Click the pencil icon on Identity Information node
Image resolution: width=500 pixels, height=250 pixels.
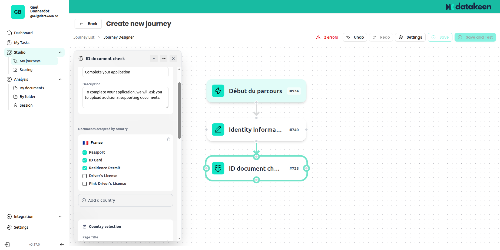(x=218, y=130)
